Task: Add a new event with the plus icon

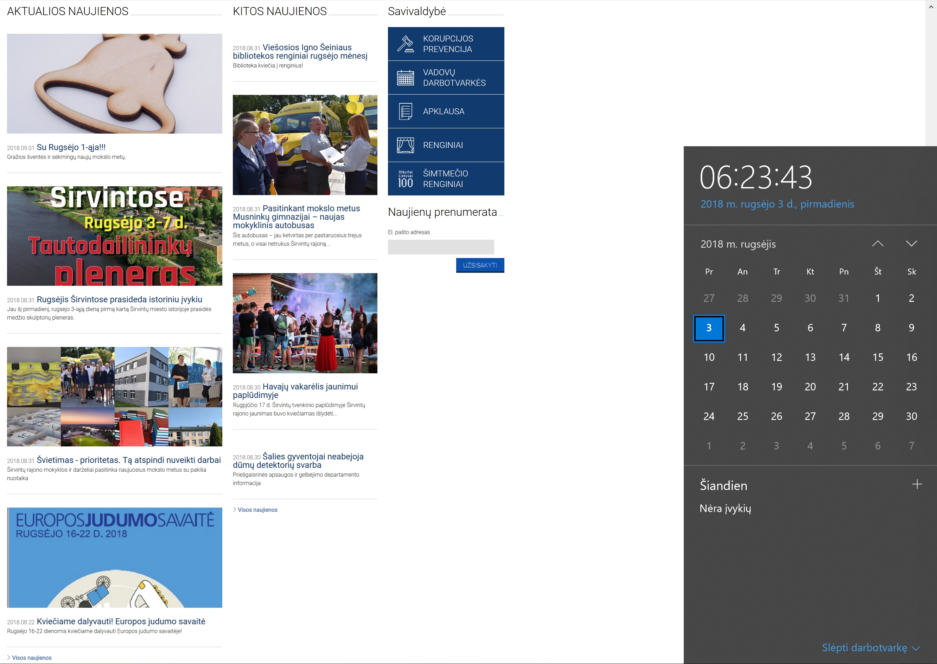Action: click(x=917, y=484)
